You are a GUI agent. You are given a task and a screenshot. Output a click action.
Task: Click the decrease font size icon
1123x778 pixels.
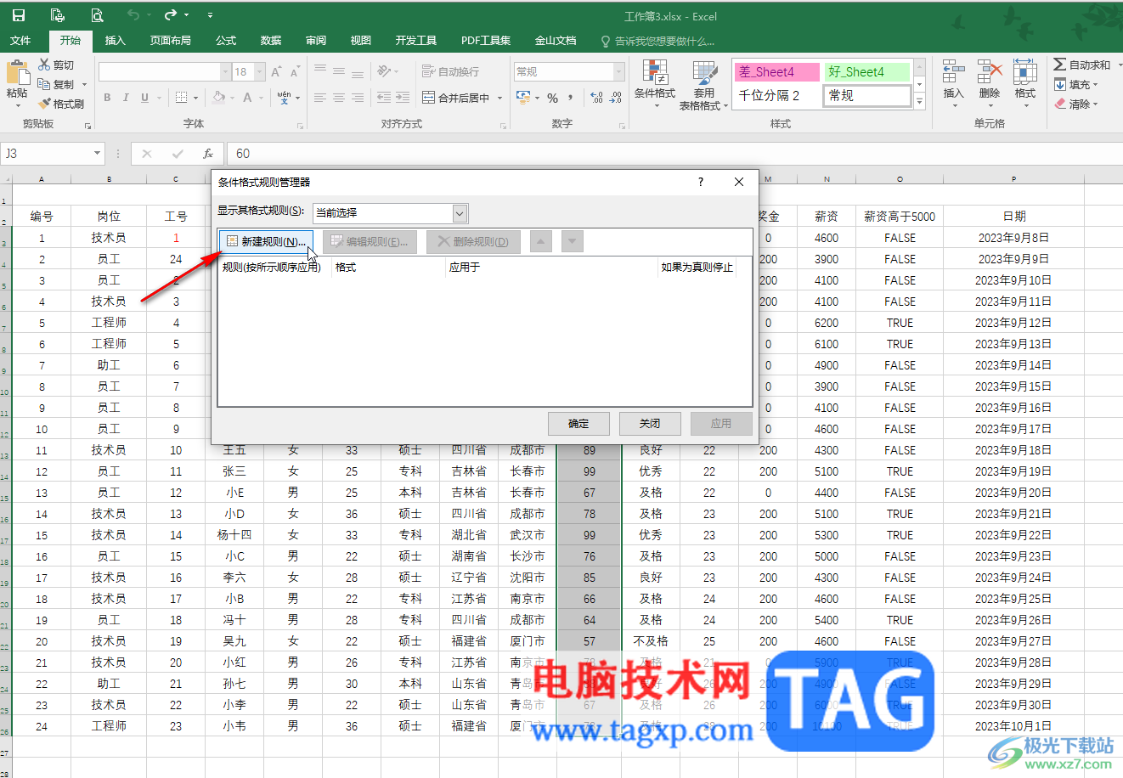pyautogui.click(x=295, y=72)
